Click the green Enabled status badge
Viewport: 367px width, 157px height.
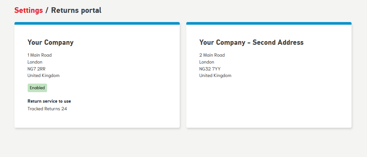pos(37,88)
